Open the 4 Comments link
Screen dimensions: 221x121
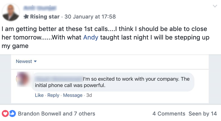click(169, 113)
